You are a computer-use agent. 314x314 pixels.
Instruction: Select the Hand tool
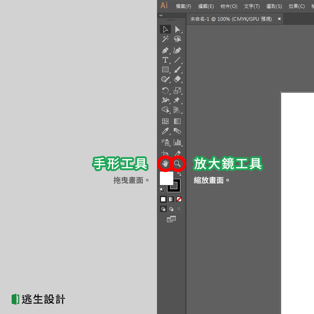coord(164,163)
